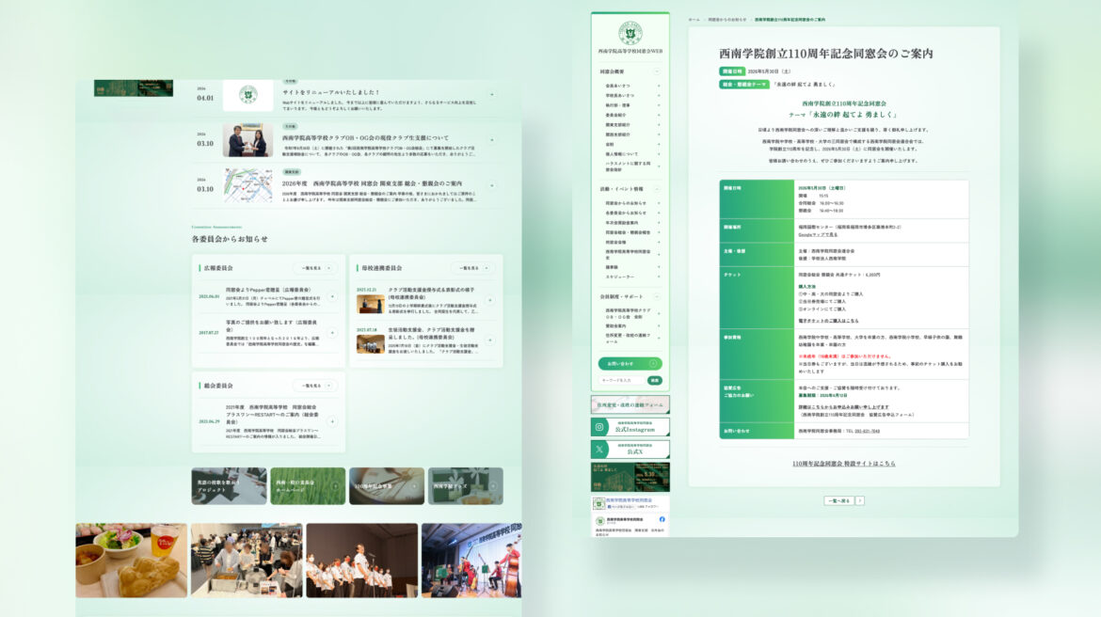This screenshot has width=1101, height=617.
Task: Open the 110周年記念同窓会 特設サイトはこちら link
Action: pos(843,464)
